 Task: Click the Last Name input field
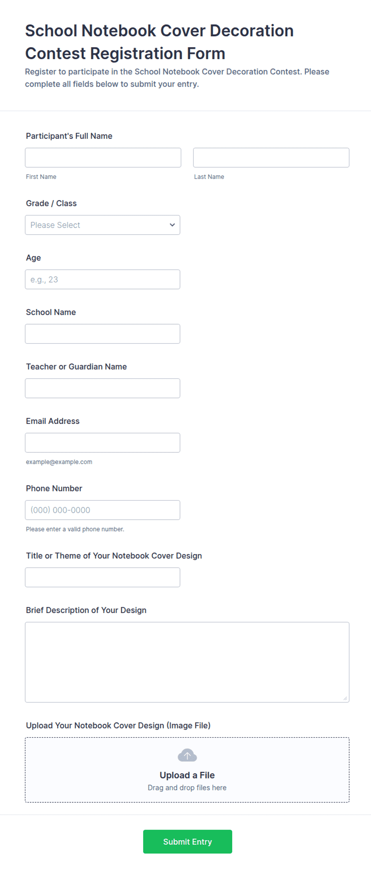click(271, 158)
